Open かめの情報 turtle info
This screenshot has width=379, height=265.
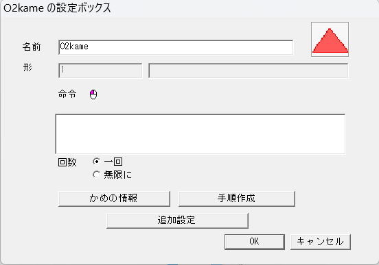click(x=114, y=199)
